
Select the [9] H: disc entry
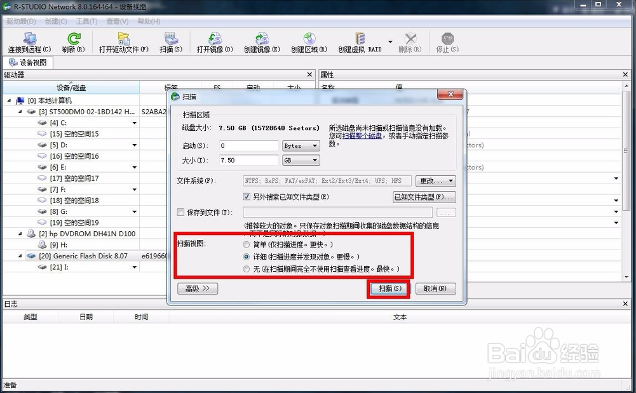pos(58,244)
